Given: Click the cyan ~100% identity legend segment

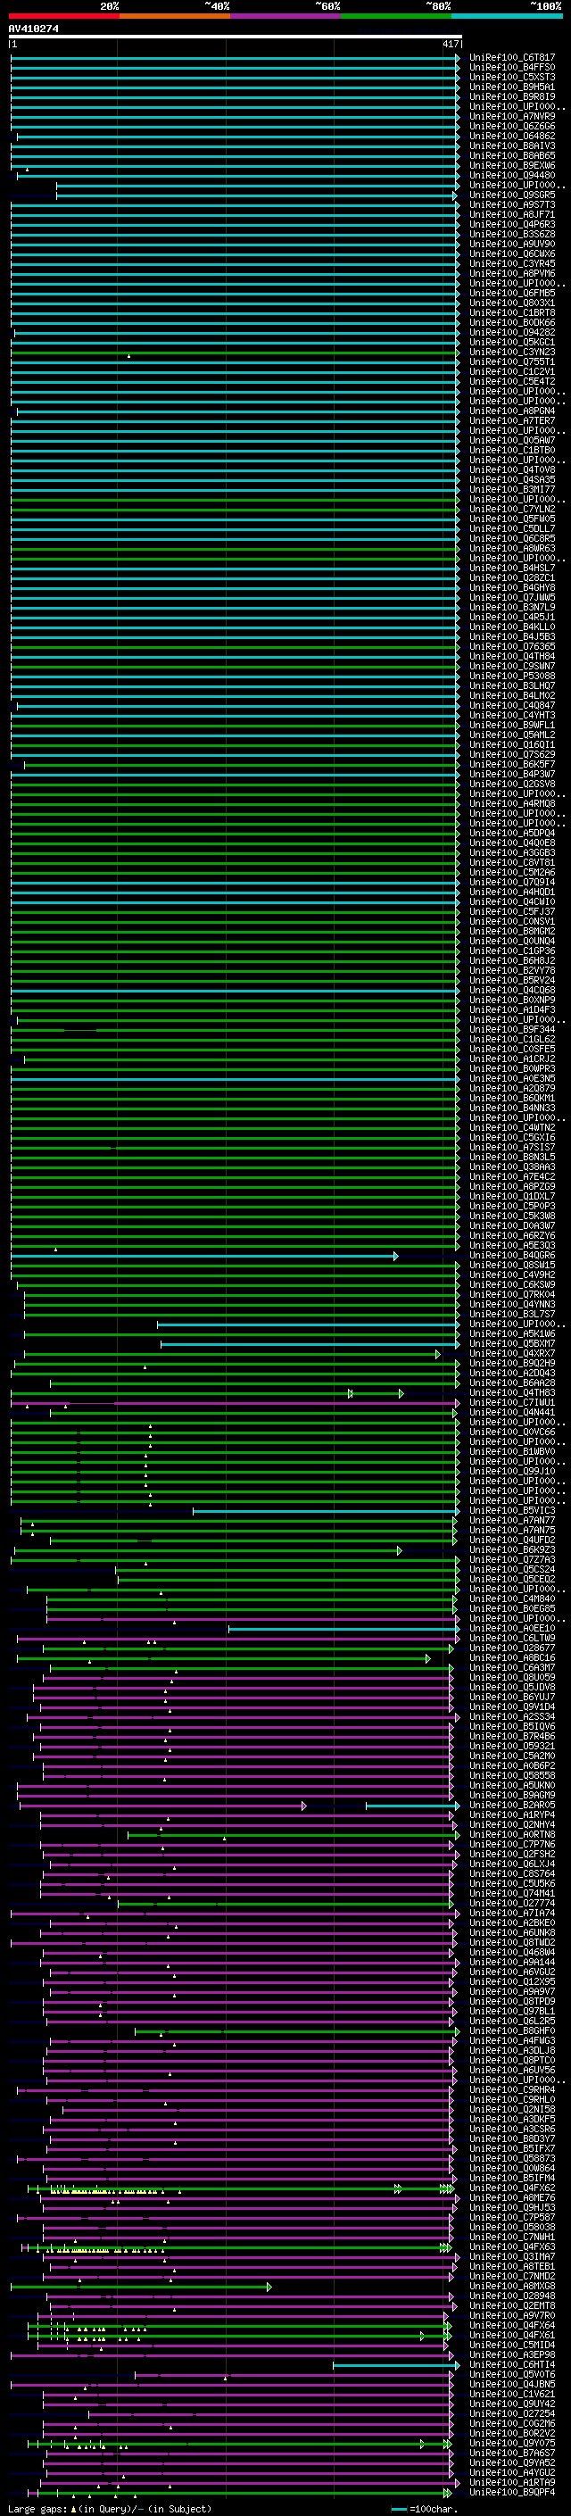Looking at the screenshot, I should tap(507, 16).
